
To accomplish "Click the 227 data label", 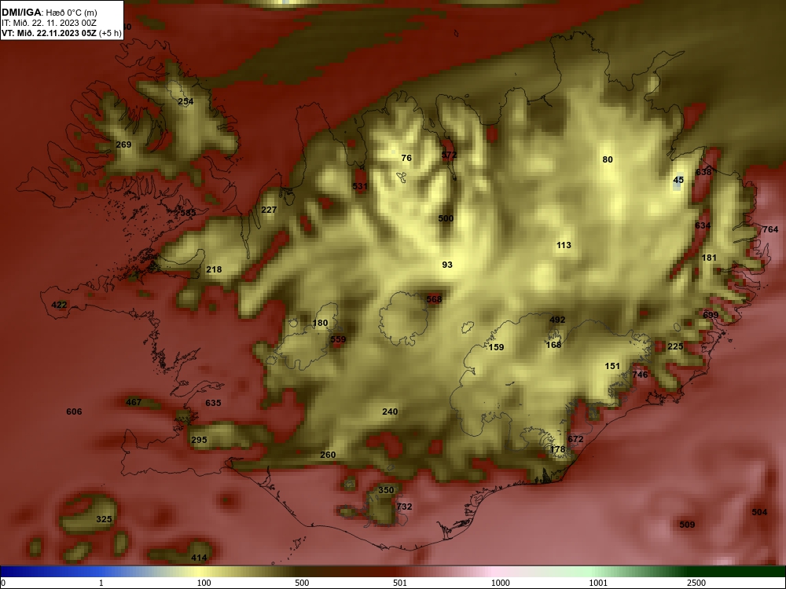I will [269, 210].
